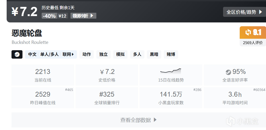Open the 全球销量排行 #325 card
Image resolution: width=266 pixels, height=130 pixels.
107,98
